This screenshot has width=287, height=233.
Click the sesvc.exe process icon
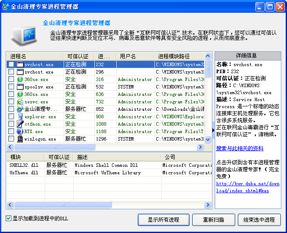click(x=20, y=102)
